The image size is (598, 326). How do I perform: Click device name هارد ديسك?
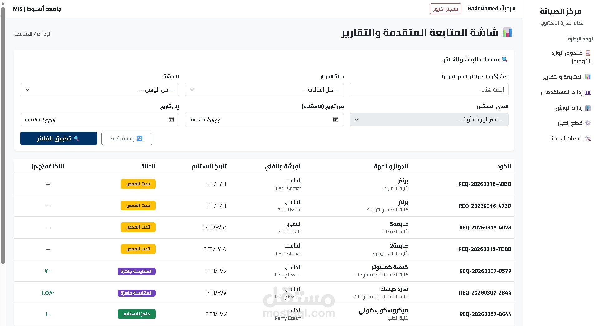(394, 289)
